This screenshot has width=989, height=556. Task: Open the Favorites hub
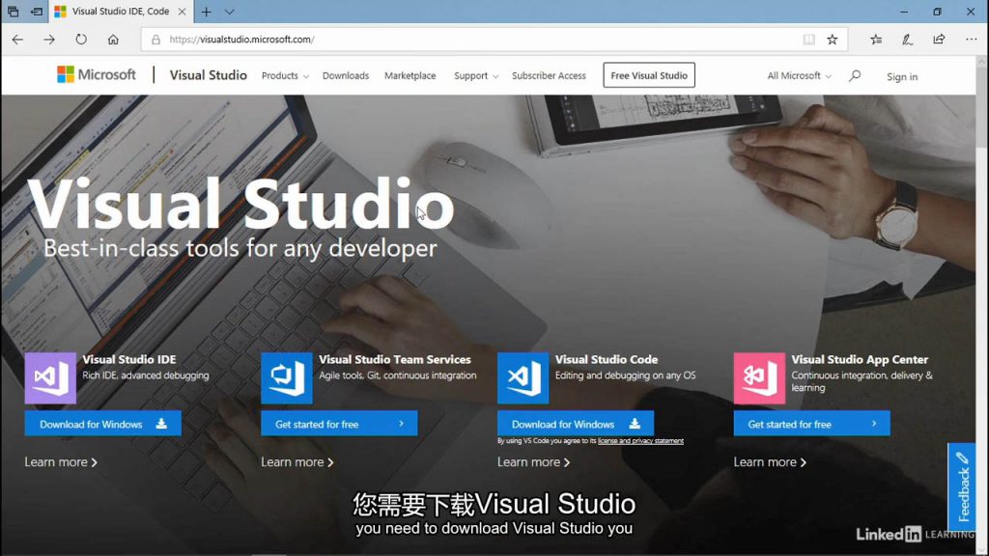876,39
